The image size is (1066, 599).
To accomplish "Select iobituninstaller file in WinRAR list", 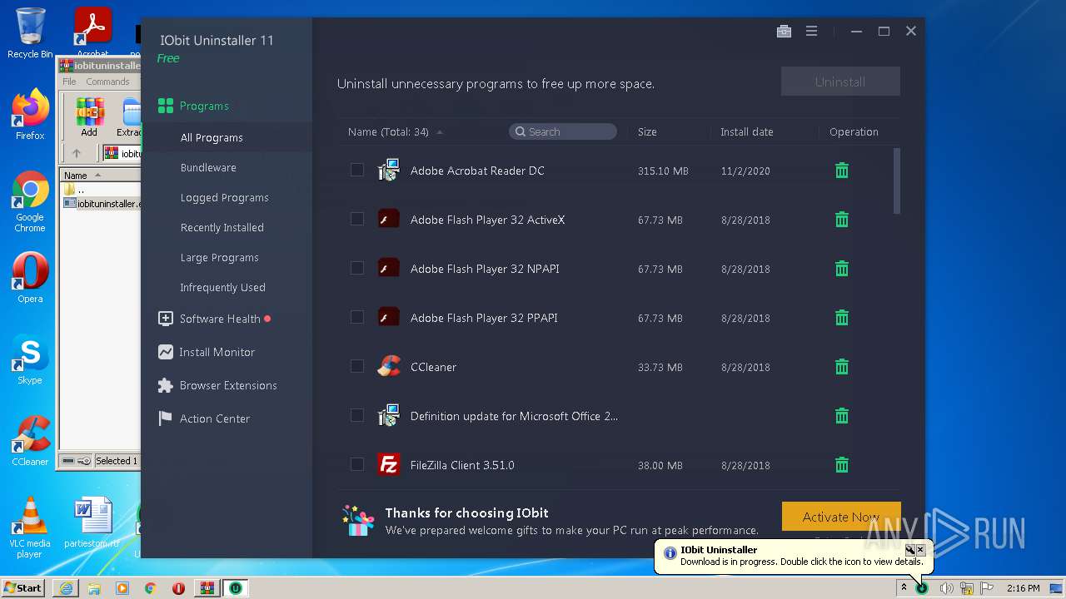I will coord(102,203).
